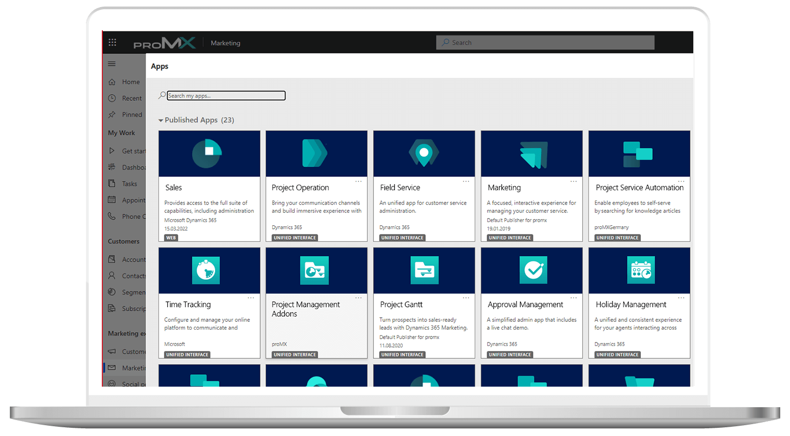Collapse the sidebar using hamburger icon
The image size is (790, 436).
click(x=112, y=64)
